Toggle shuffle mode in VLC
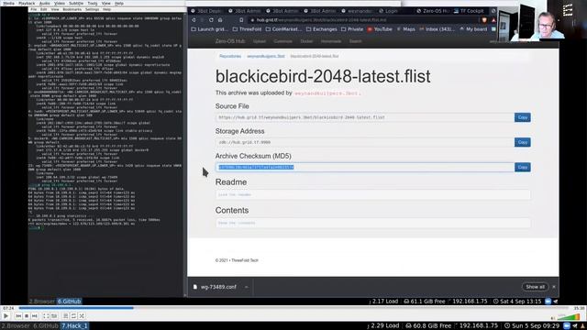 (82, 316)
